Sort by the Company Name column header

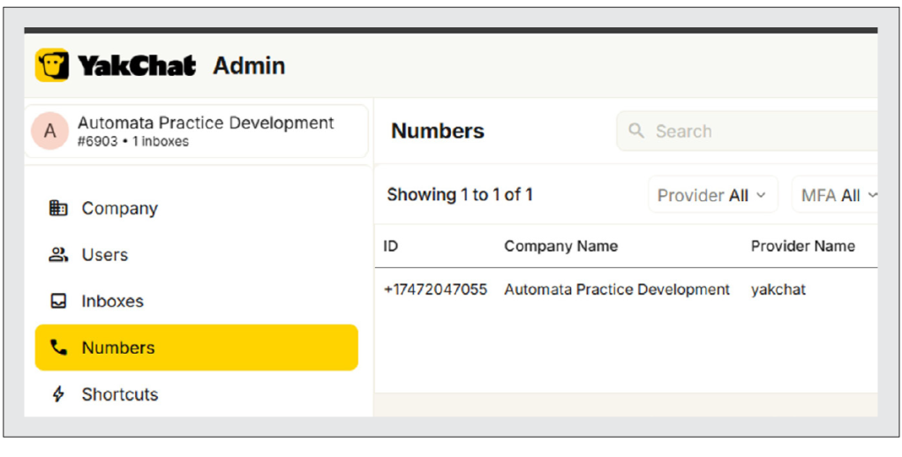[x=560, y=246]
